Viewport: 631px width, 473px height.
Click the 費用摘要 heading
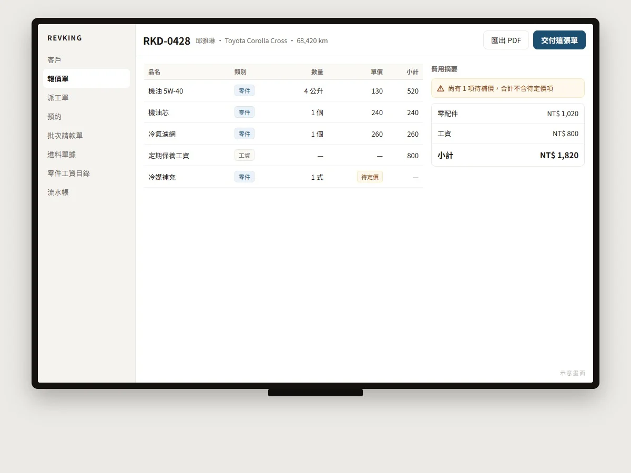pos(444,69)
